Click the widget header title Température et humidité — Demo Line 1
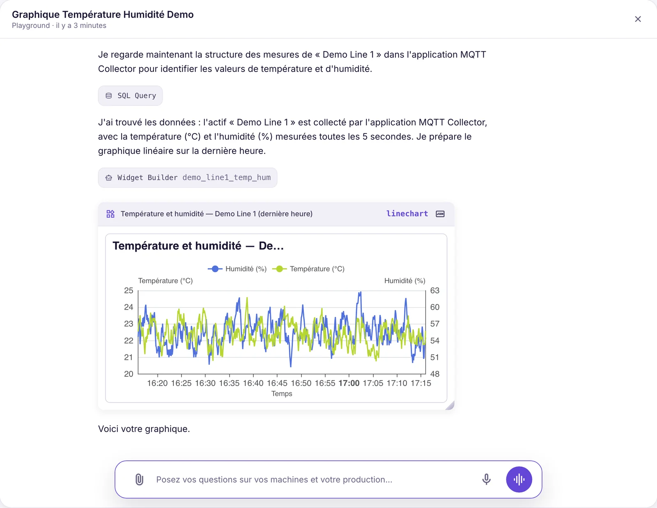The width and height of the screenshot is (657, 508). click(216, 214)
